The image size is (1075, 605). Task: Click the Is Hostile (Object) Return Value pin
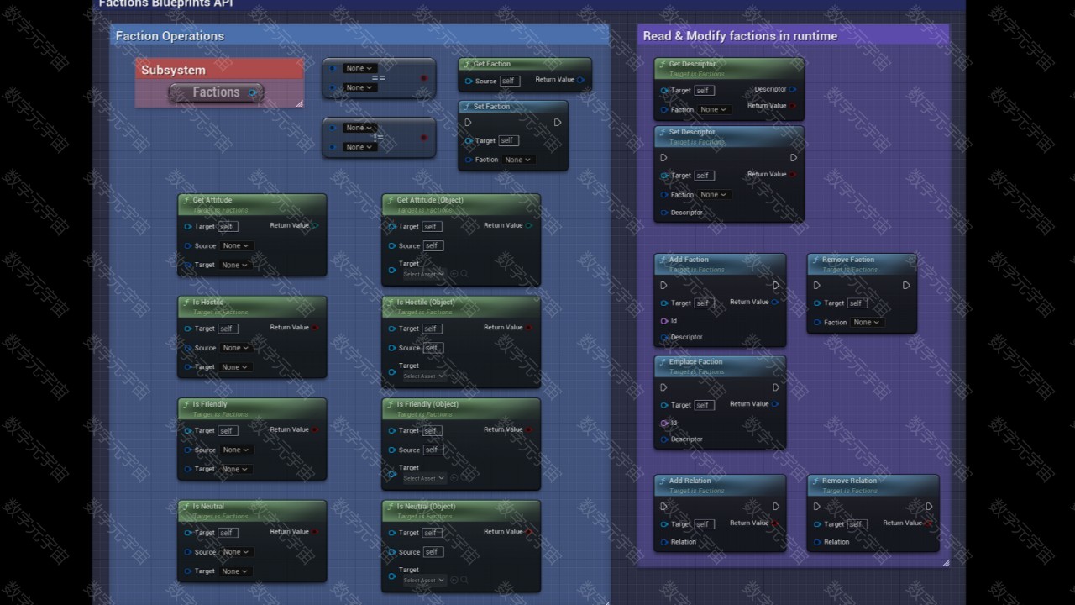[x=529, y=328]
